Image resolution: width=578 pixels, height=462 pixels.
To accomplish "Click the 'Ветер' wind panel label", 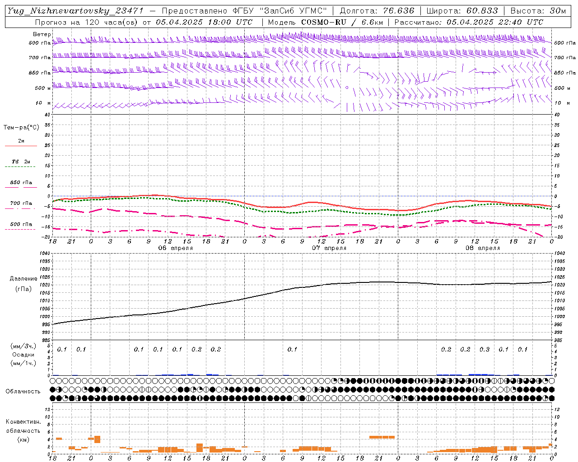I will (42, 34).
